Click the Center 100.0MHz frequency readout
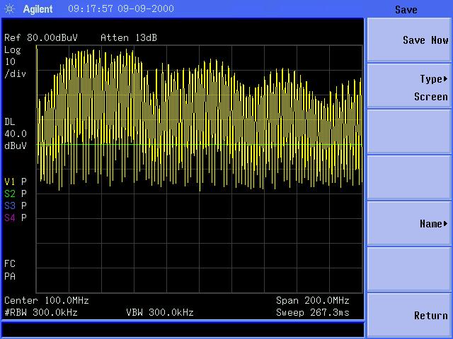453x339 pixels. coord(47,300)
